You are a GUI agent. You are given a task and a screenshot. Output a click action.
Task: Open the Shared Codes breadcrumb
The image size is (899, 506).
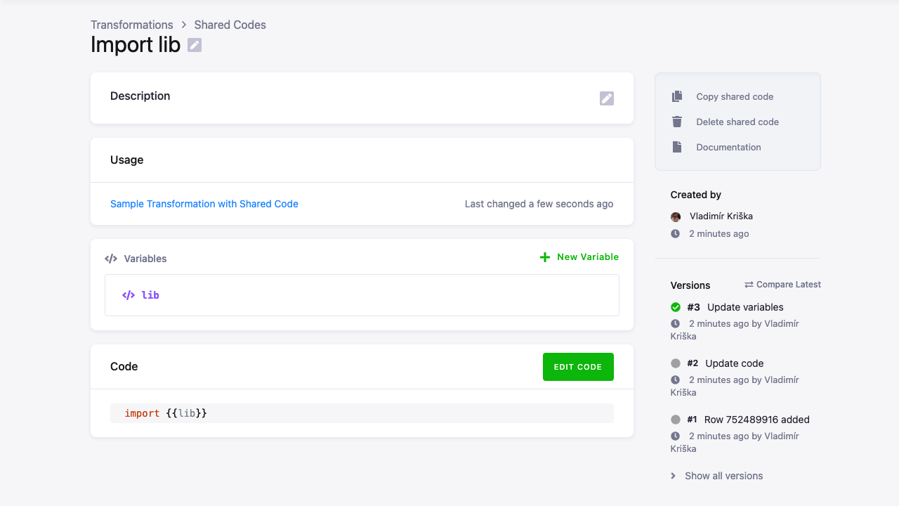(230, 25)
